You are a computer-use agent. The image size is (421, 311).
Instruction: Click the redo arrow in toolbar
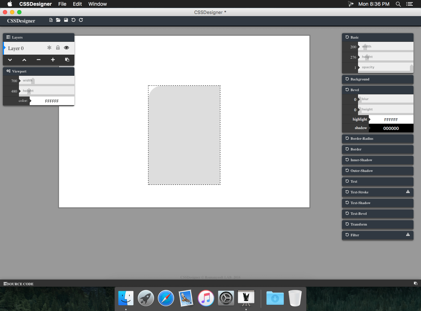[81, 20]
